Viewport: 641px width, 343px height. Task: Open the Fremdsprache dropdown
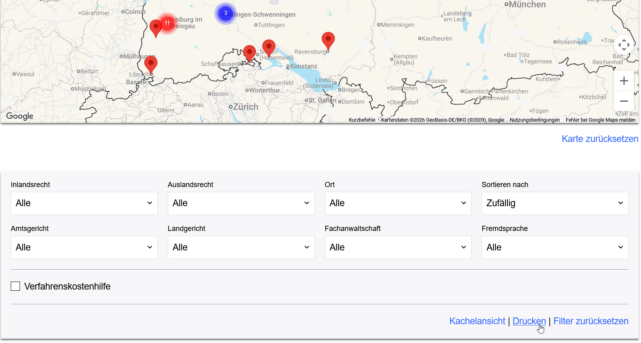[x=555, y=247]
